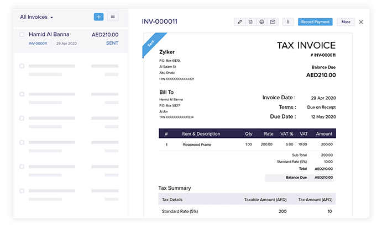
Task: Expand the All Invoices filter dropdown
Action: (x=36, y=17)
